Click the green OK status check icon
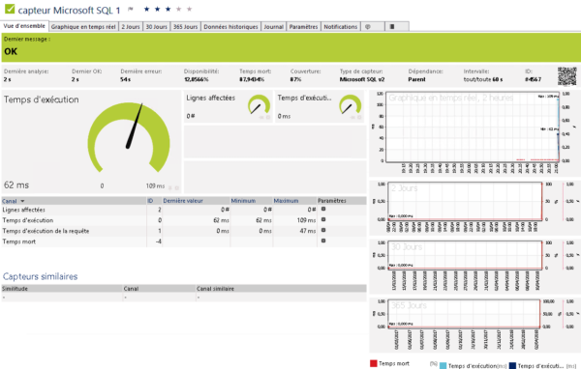 pos(10,9)
